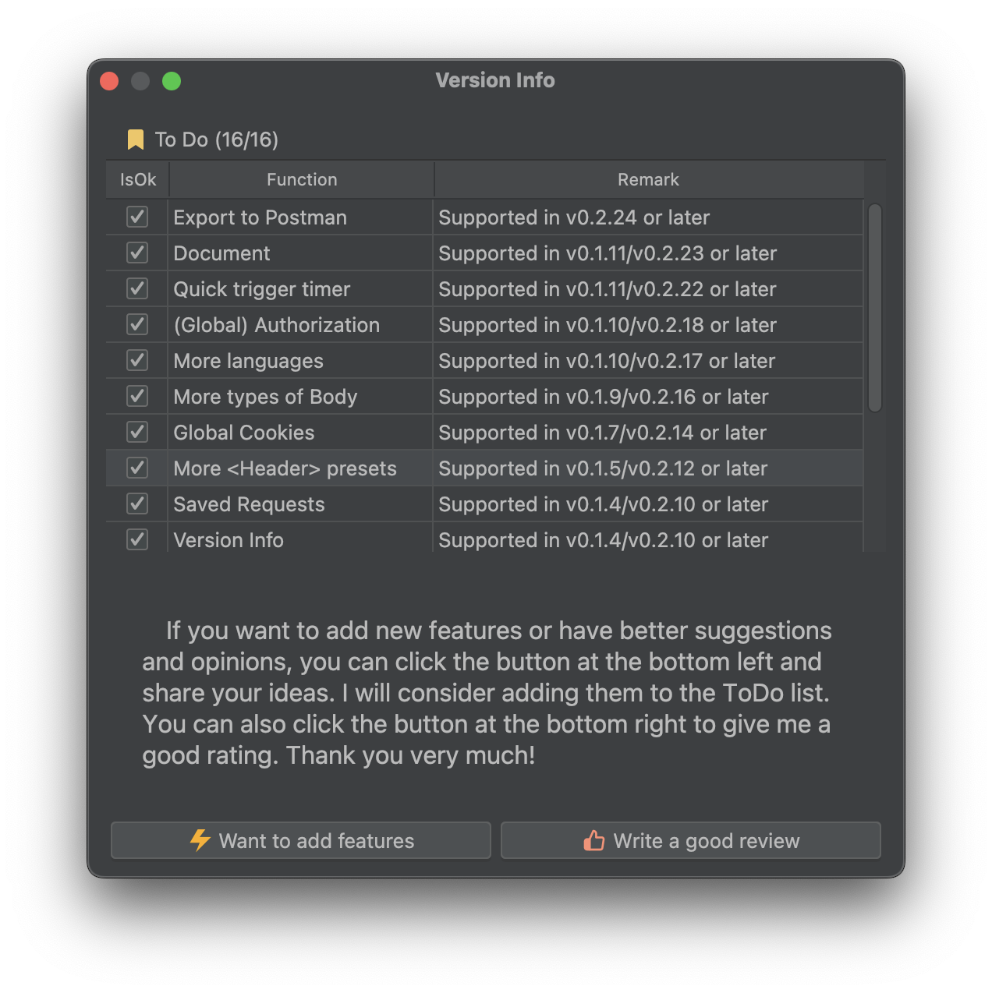Click the thumbs-up icon
Screen dimensions: 992x993
click(593, 840)
